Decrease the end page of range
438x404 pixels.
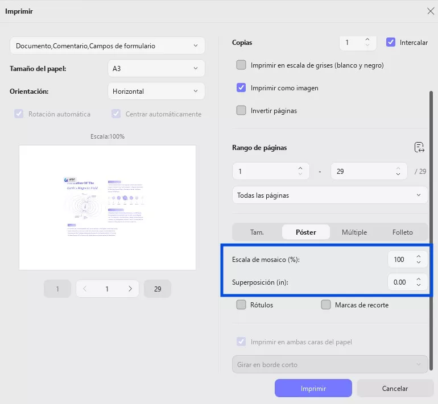click(399, 174)
